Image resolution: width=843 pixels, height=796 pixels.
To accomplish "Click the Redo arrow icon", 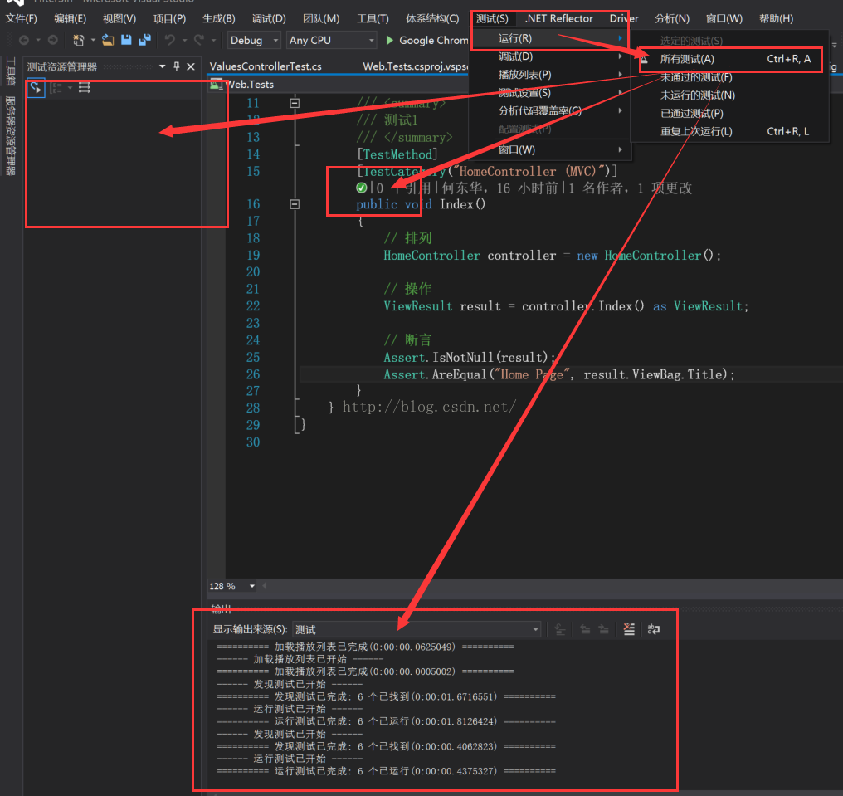I will pos(199,40).
